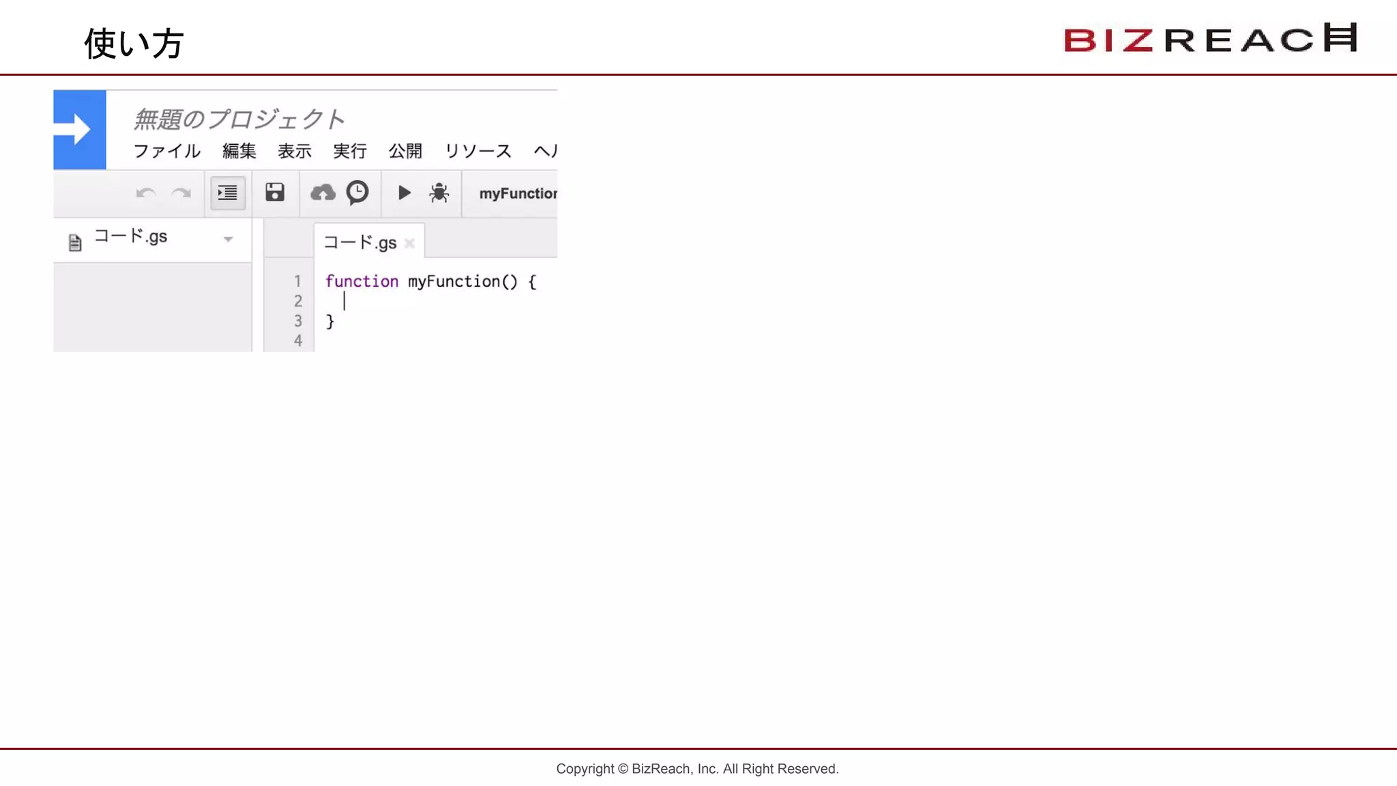Click the blue arrow Apps Script logo
This screenshot has width=1397, height=786.
[80, 130]
